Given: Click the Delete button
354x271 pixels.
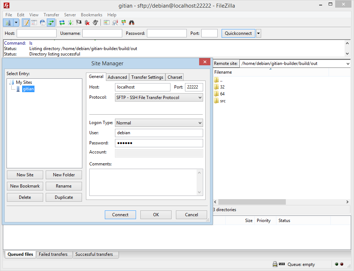Looking at the screenshot, I should 25,197.
